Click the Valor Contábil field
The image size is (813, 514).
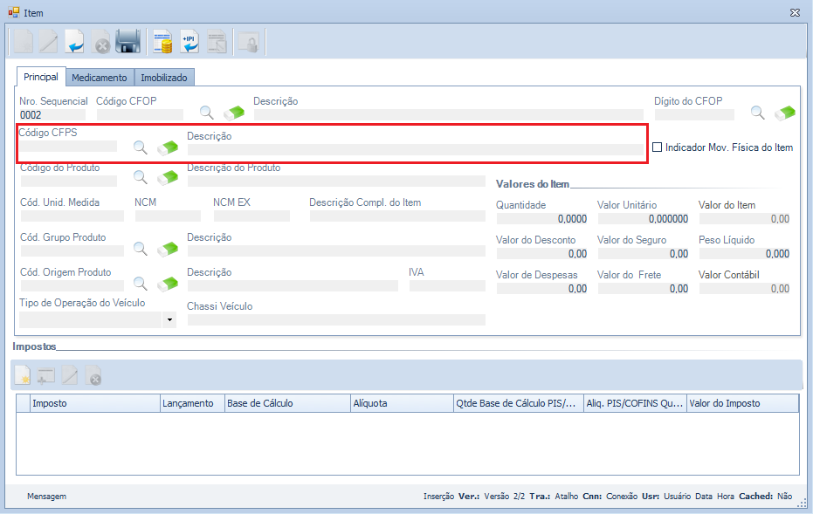[745, 289]
